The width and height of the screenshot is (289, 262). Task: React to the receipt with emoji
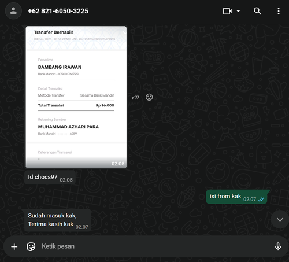pyautogui.click(x=149, y=97)
